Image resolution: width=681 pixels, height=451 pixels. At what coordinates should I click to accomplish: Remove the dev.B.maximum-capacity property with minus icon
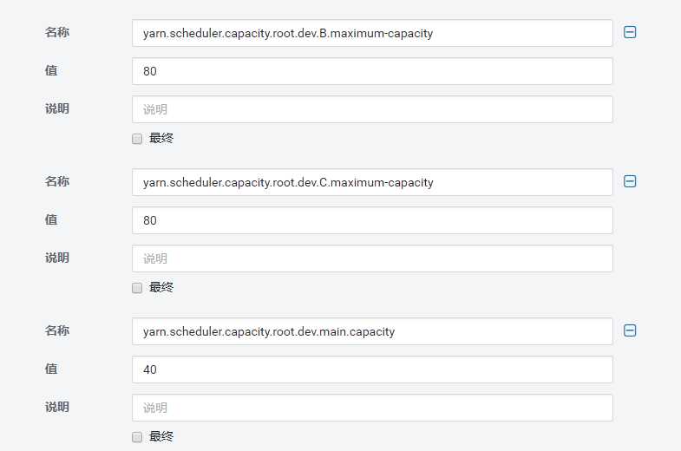tap(630, 32)
